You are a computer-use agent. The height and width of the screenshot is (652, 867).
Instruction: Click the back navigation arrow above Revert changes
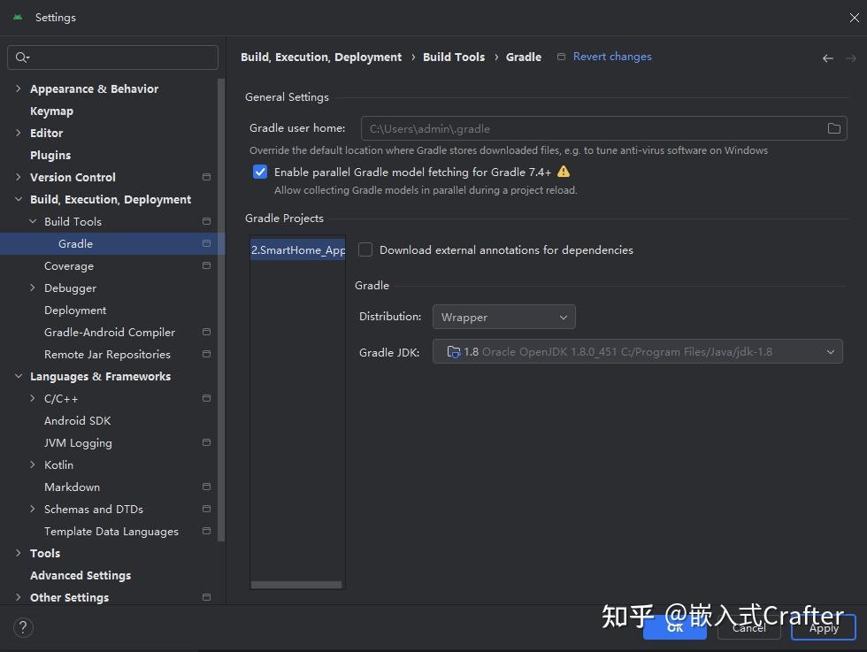tap(827, 58)
